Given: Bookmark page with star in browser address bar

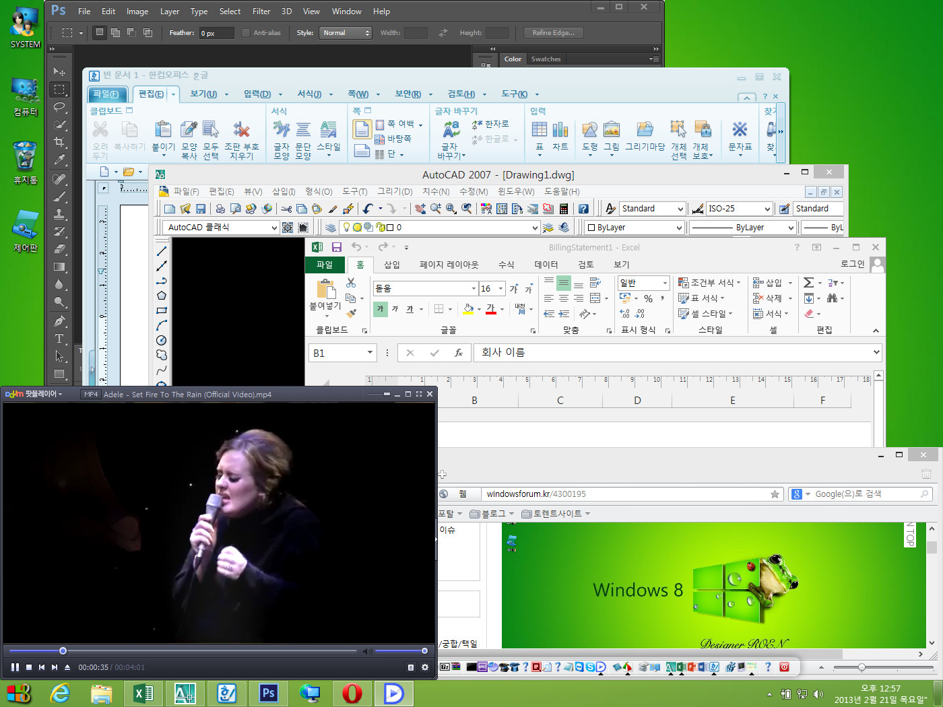Looking at the screenshot, I should (x=775, y=494).
